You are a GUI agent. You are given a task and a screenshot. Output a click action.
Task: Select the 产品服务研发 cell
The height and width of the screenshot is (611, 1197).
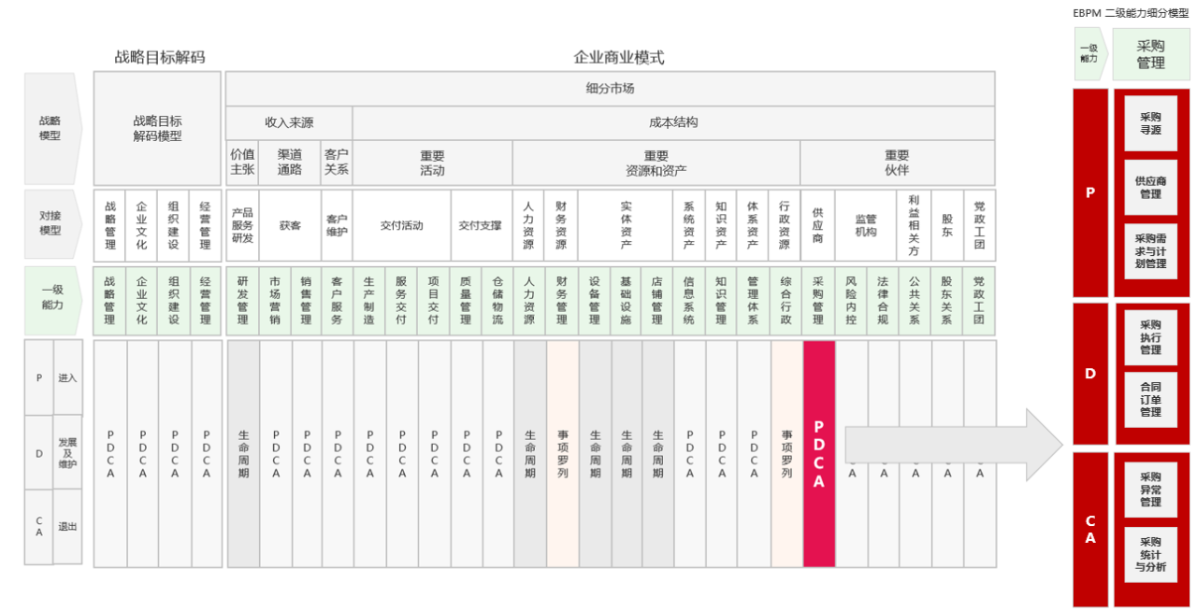tap(242, 225)
